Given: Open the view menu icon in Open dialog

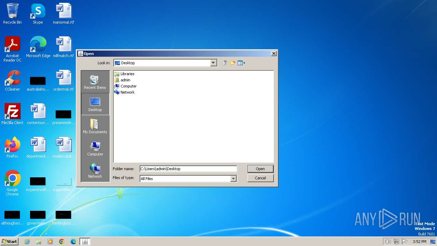Looking at the screenshot, I should tap(241, 63).
